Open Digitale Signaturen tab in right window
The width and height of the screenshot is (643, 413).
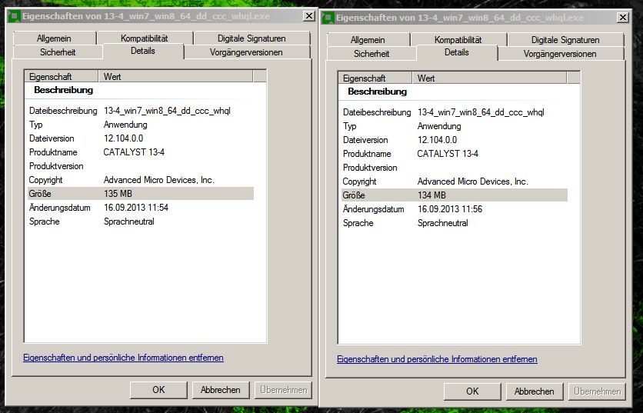(x=565, y=40)
